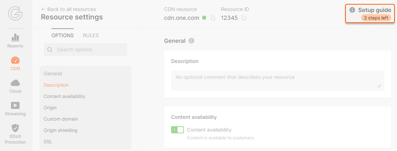Open the Setup guide panel

pos(370,13)
